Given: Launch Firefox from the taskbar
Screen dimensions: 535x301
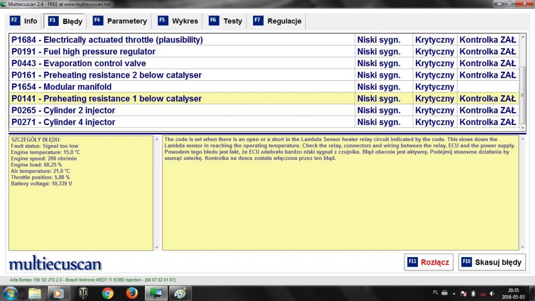Looking at the screenshot, I should 132,294.
